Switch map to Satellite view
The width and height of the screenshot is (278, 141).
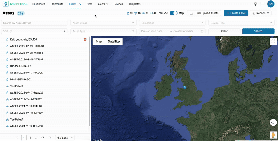pyautogui.click(x=114, y=41)
